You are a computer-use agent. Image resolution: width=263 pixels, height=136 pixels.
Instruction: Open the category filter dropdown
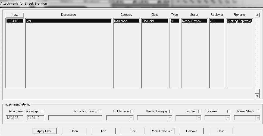click(x=170, y=118)
